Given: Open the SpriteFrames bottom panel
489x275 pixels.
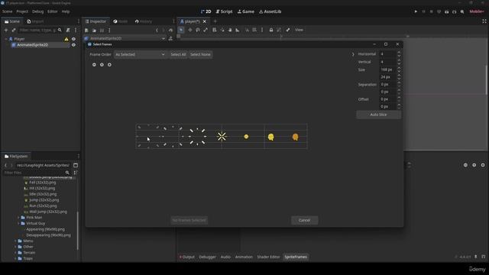Looking at the screenshot, I should pyautogui.click(x=296, y=257).
